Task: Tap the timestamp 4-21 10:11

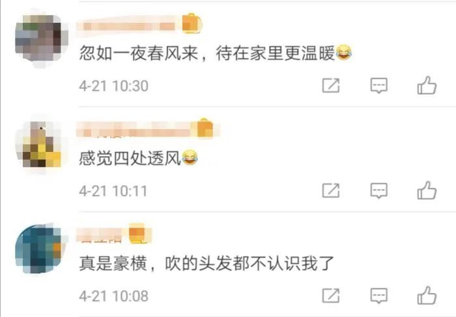Action: (113, 191)
